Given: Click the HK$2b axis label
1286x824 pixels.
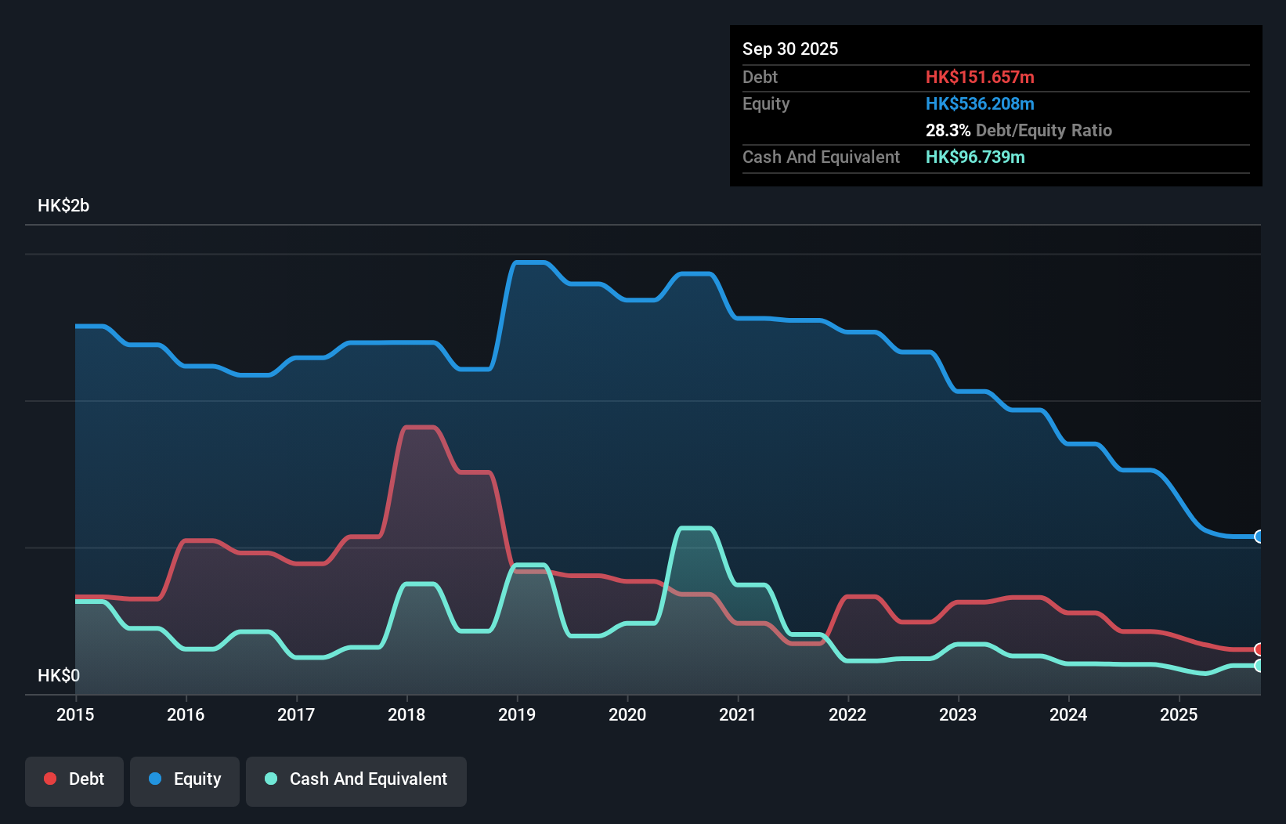Looking at the screenshot, I should tap(63, 206).
